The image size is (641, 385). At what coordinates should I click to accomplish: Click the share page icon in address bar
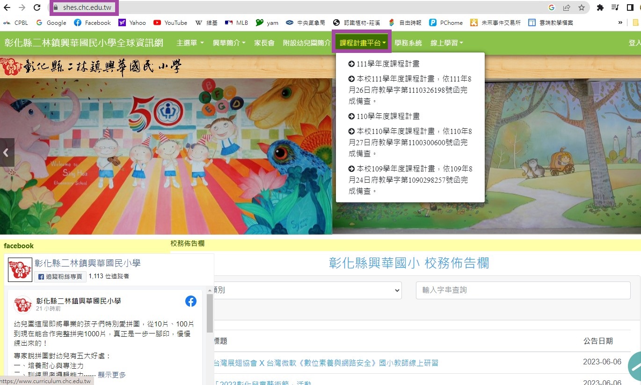(x=567, y=7)
